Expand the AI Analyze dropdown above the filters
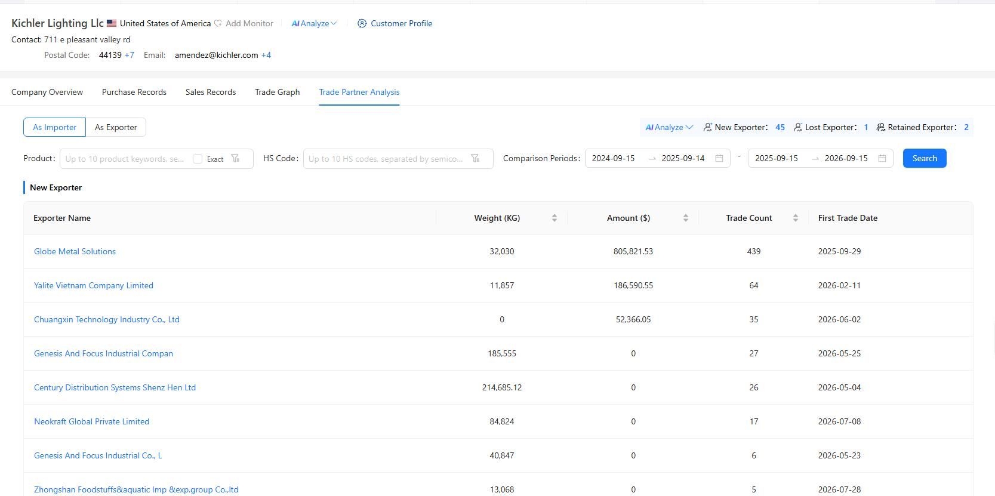The width and height of the screenshot is (995, 496). (669, 127)
